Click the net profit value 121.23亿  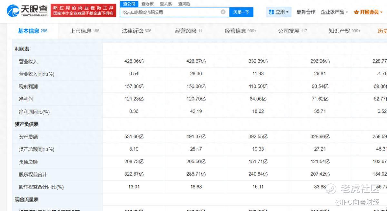(134, 99)
